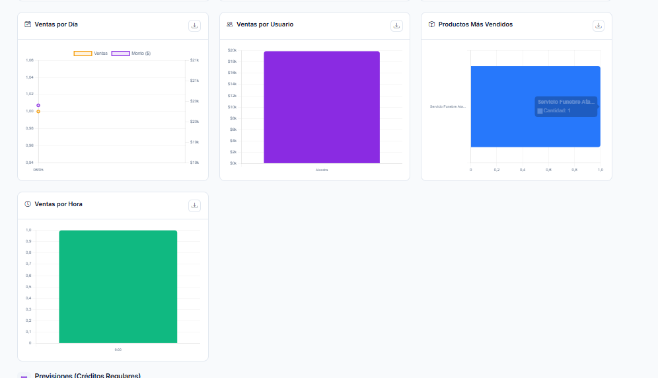Click the clock icon beside Ventas por Hora

click(28, 204)
